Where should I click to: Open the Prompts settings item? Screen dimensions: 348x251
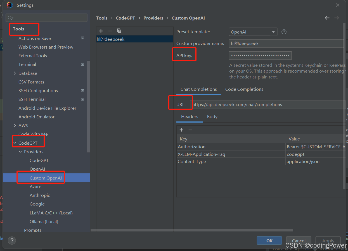coord(33,230)
